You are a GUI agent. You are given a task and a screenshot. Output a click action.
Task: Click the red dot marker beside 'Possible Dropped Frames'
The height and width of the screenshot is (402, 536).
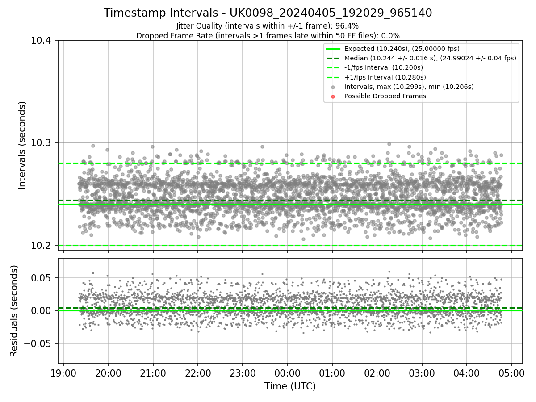tap(333, 96)
